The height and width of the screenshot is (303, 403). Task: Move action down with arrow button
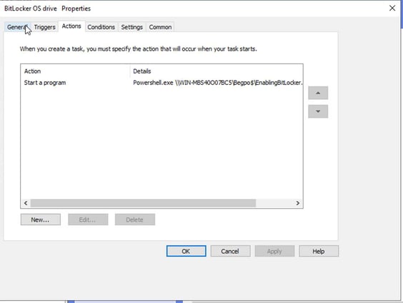coord(318,111)
